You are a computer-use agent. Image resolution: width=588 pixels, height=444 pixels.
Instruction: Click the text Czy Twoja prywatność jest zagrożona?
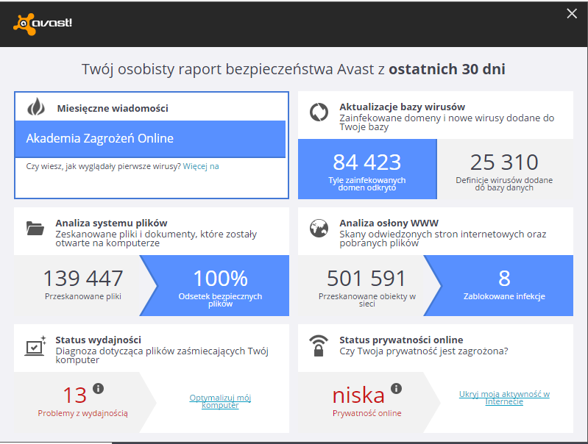click(x=424, y=351)
